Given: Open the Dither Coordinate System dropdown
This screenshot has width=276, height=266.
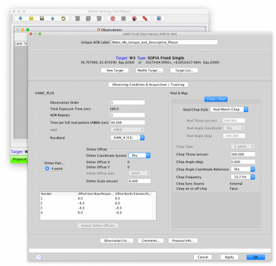Looking at the screenshot, I should point(139,155).
